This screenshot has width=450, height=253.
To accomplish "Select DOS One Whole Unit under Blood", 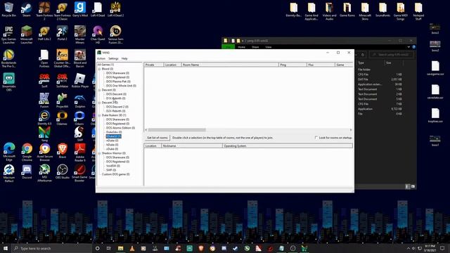I will 121,86.
